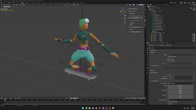Disable Cube.008 in renders with its camera icon
Screen dimensions: 196x110
point(194,39)
